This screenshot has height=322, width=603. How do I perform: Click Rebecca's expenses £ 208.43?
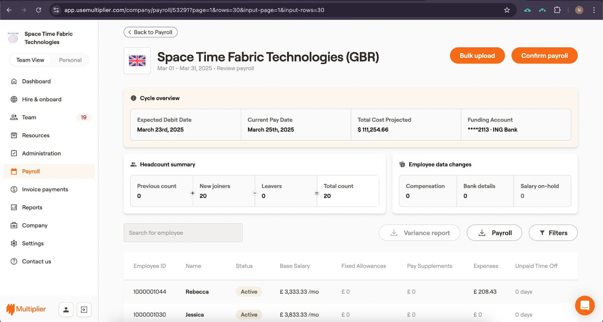[x=485, y=292]
